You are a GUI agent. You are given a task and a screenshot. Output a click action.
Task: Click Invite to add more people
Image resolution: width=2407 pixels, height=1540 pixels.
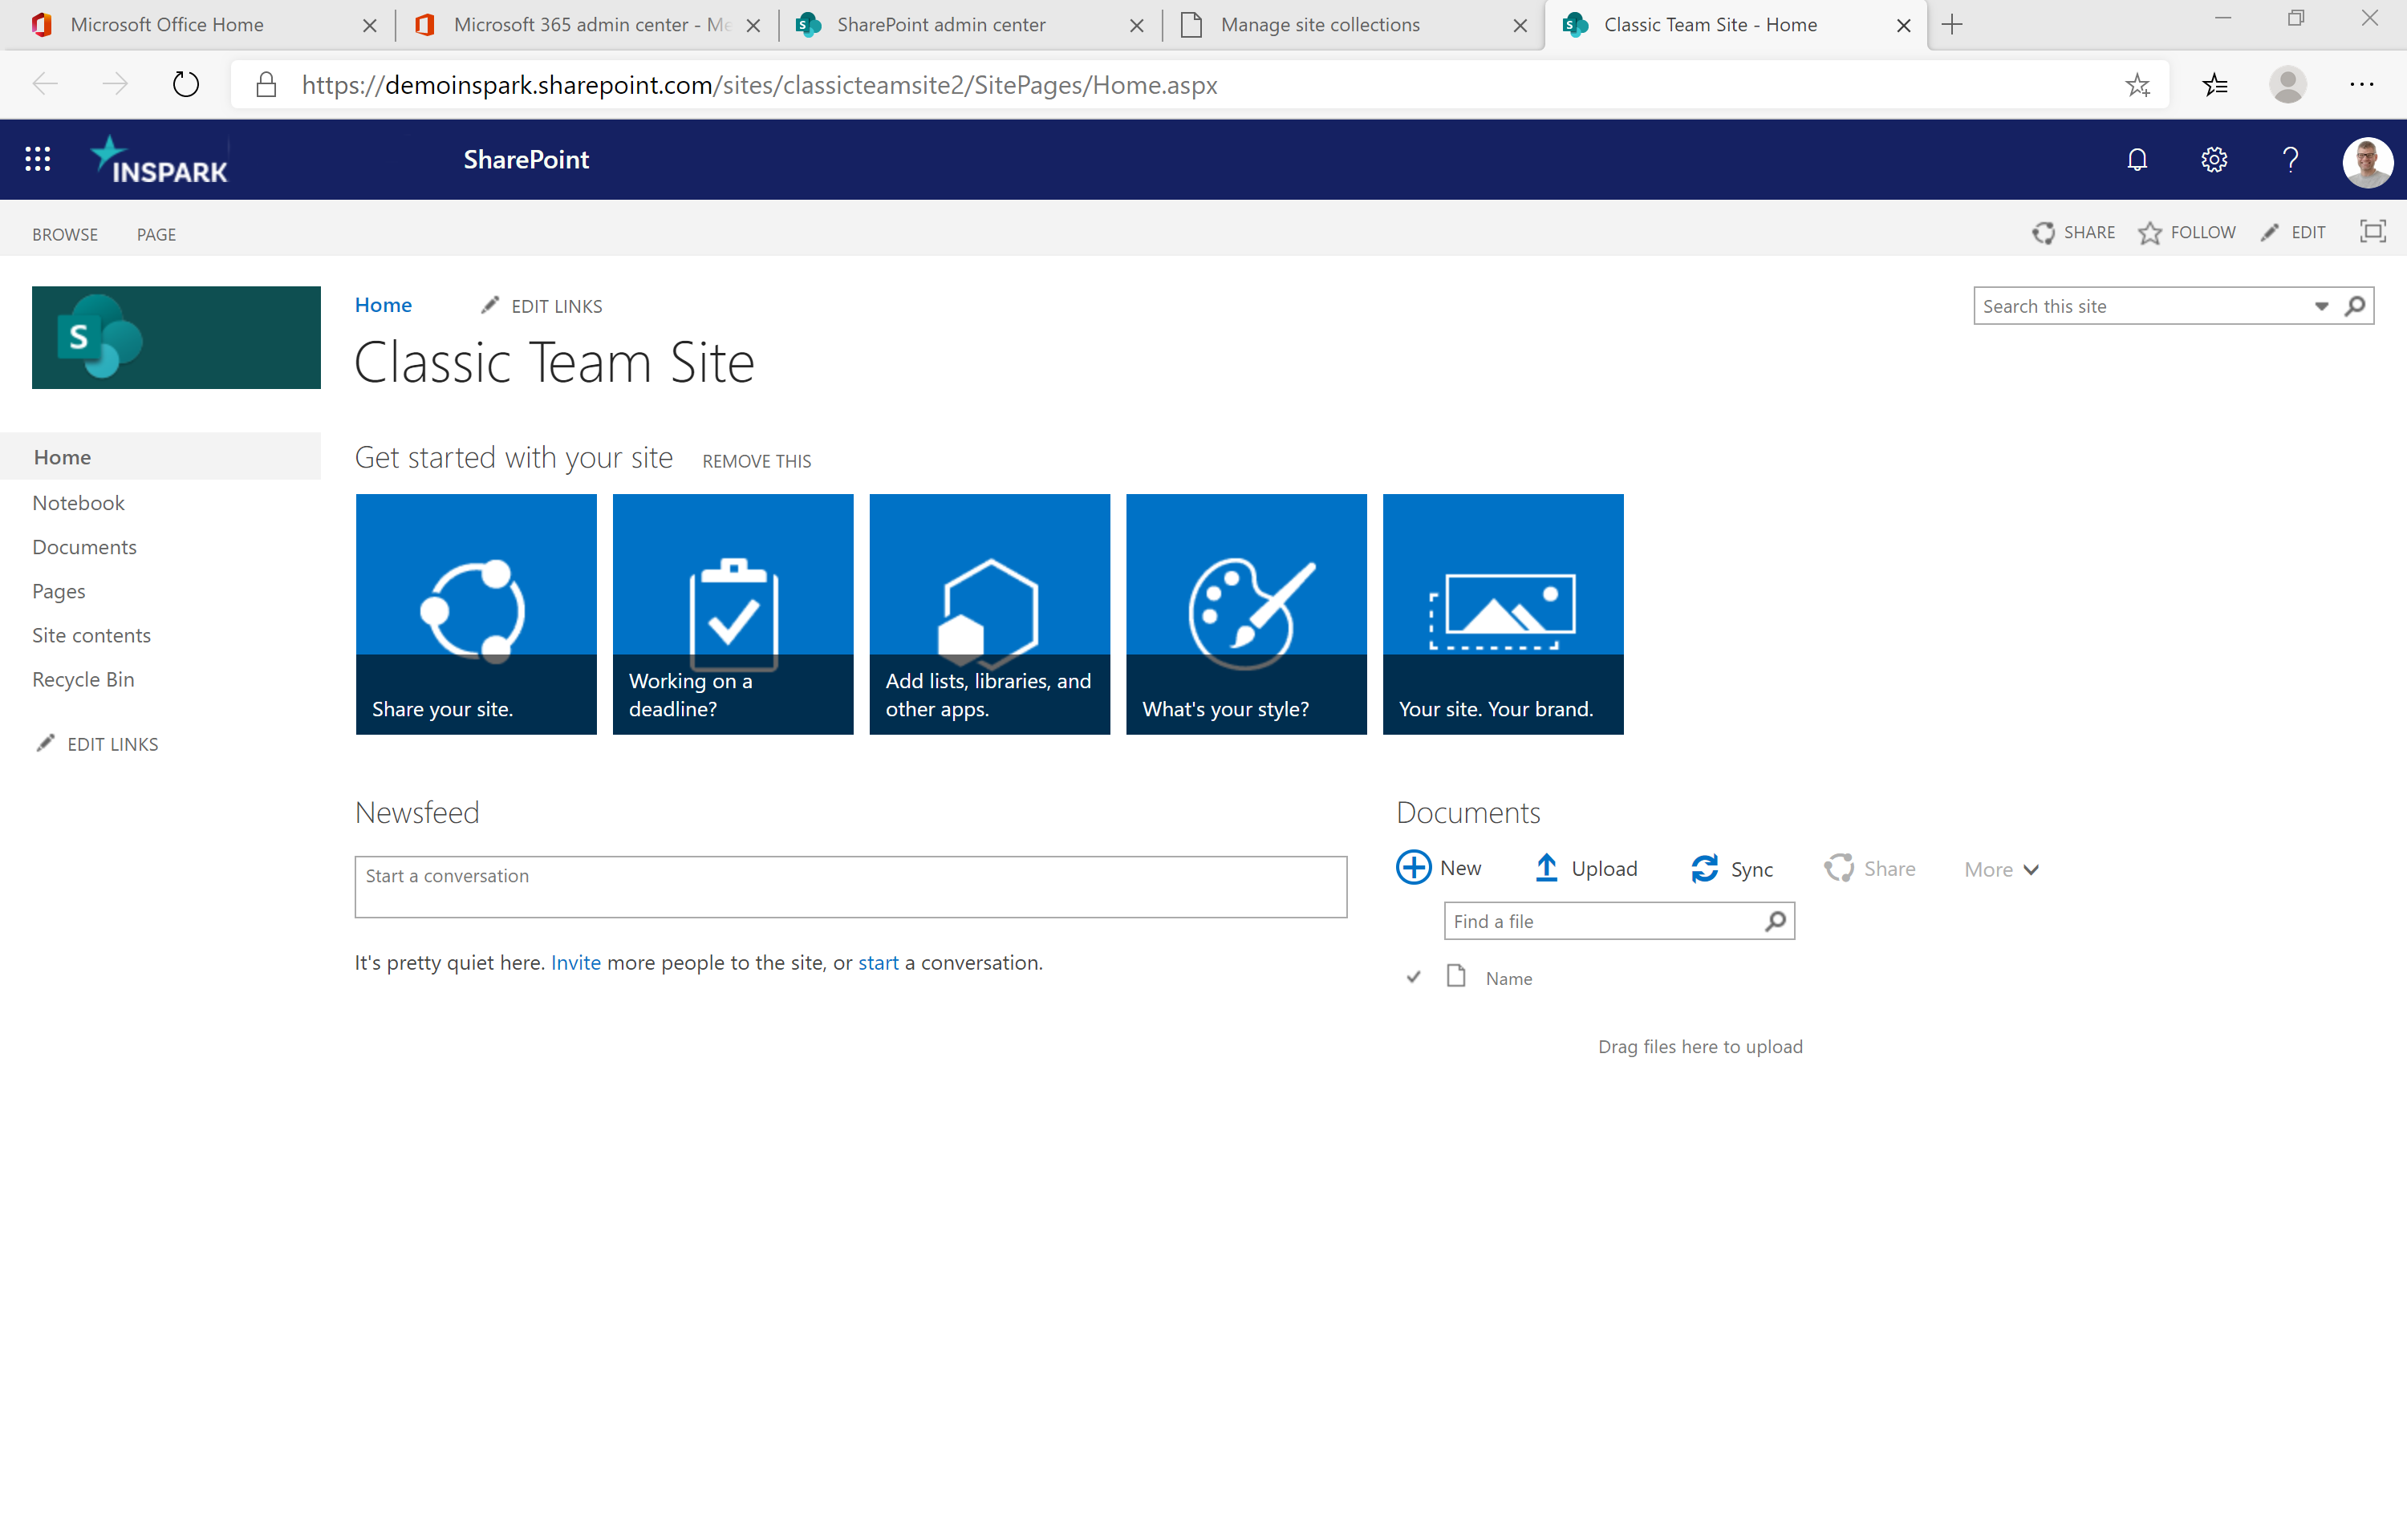tap(574, 961)
